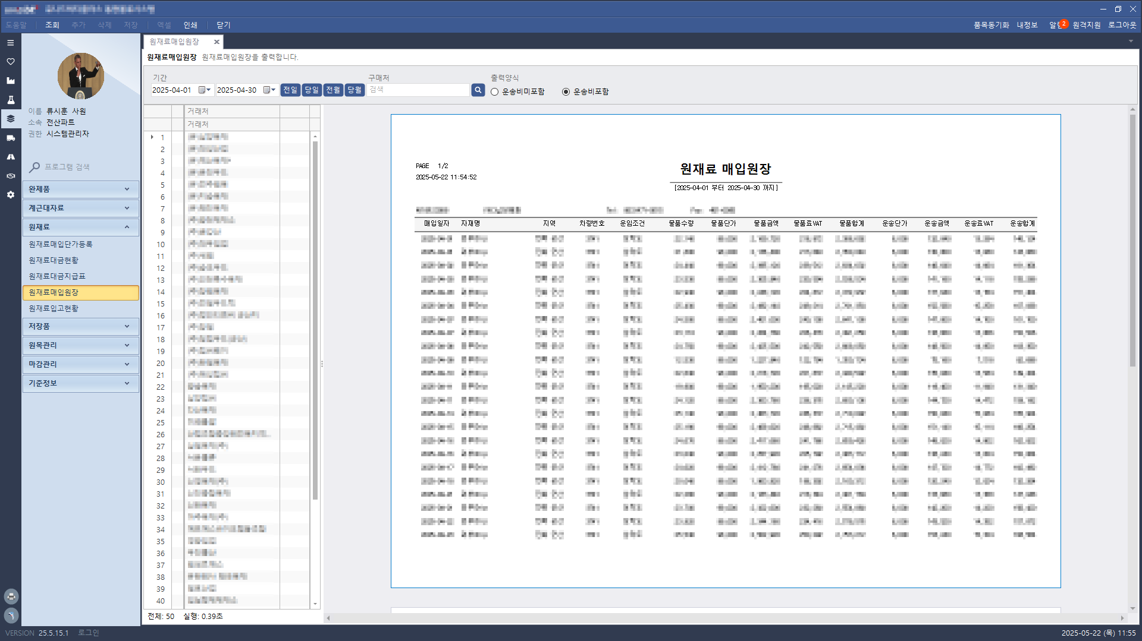Click the preview scroll down arrow
The image size is (1142, 641).
click(x=1132, y=608)
